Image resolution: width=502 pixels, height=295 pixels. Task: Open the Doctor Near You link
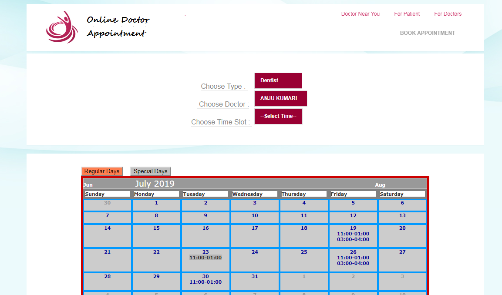(360, 14)
